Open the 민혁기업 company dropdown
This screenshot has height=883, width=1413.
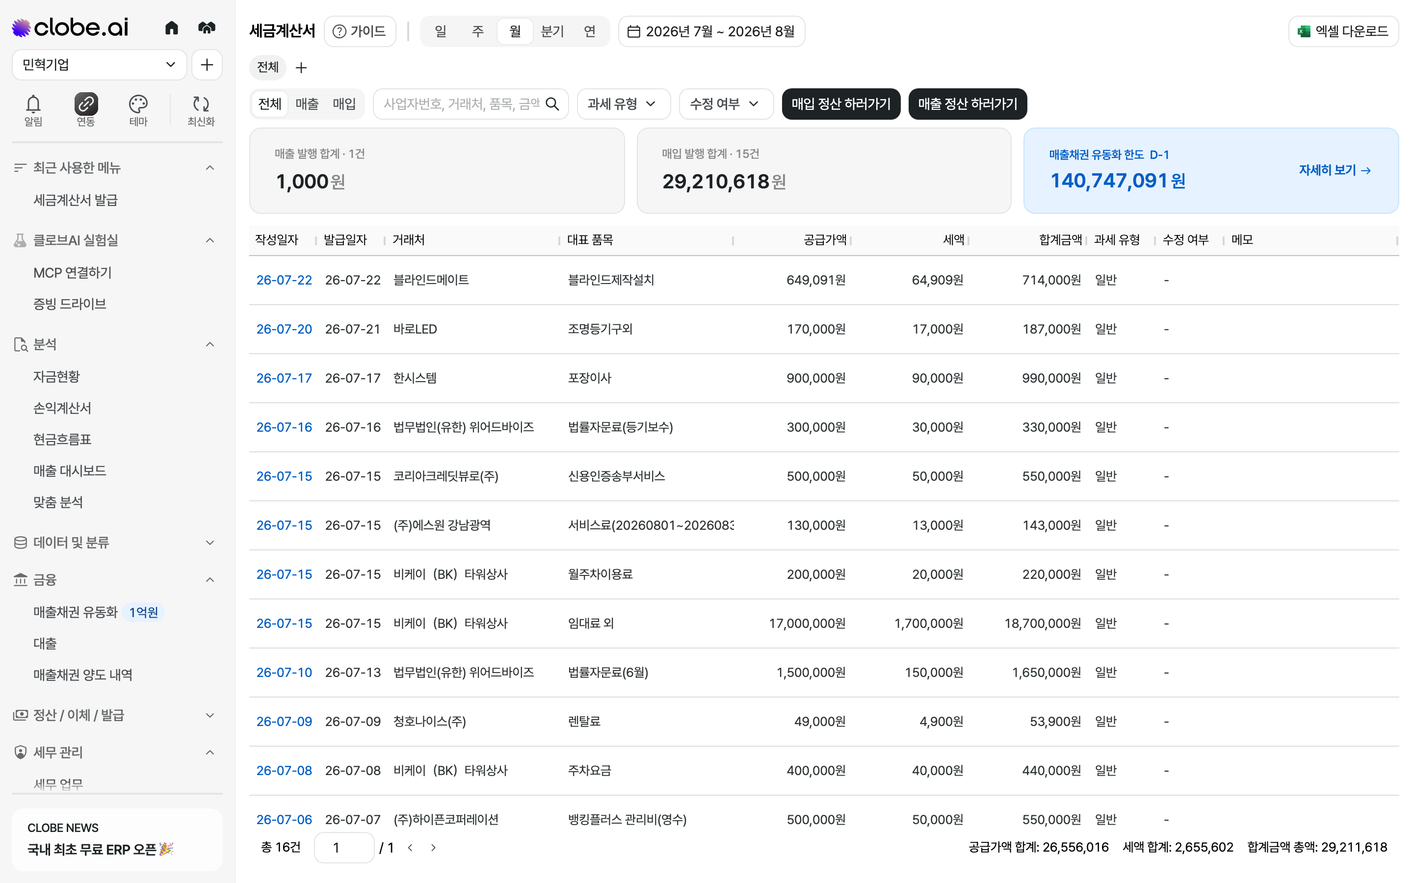(x=99, y=64)
